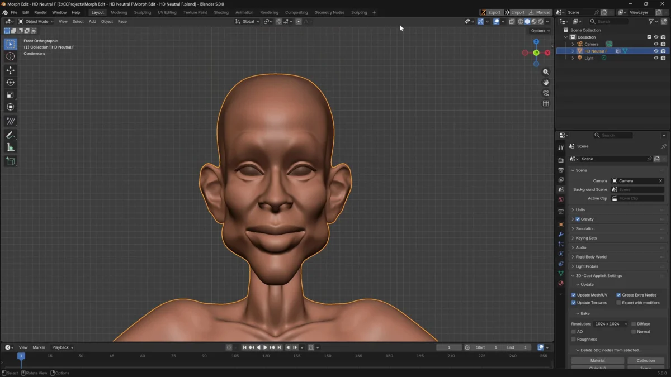671x377 pixels.
Task: Enable the Roughness bake checkbox
Action: coord(573,339)
